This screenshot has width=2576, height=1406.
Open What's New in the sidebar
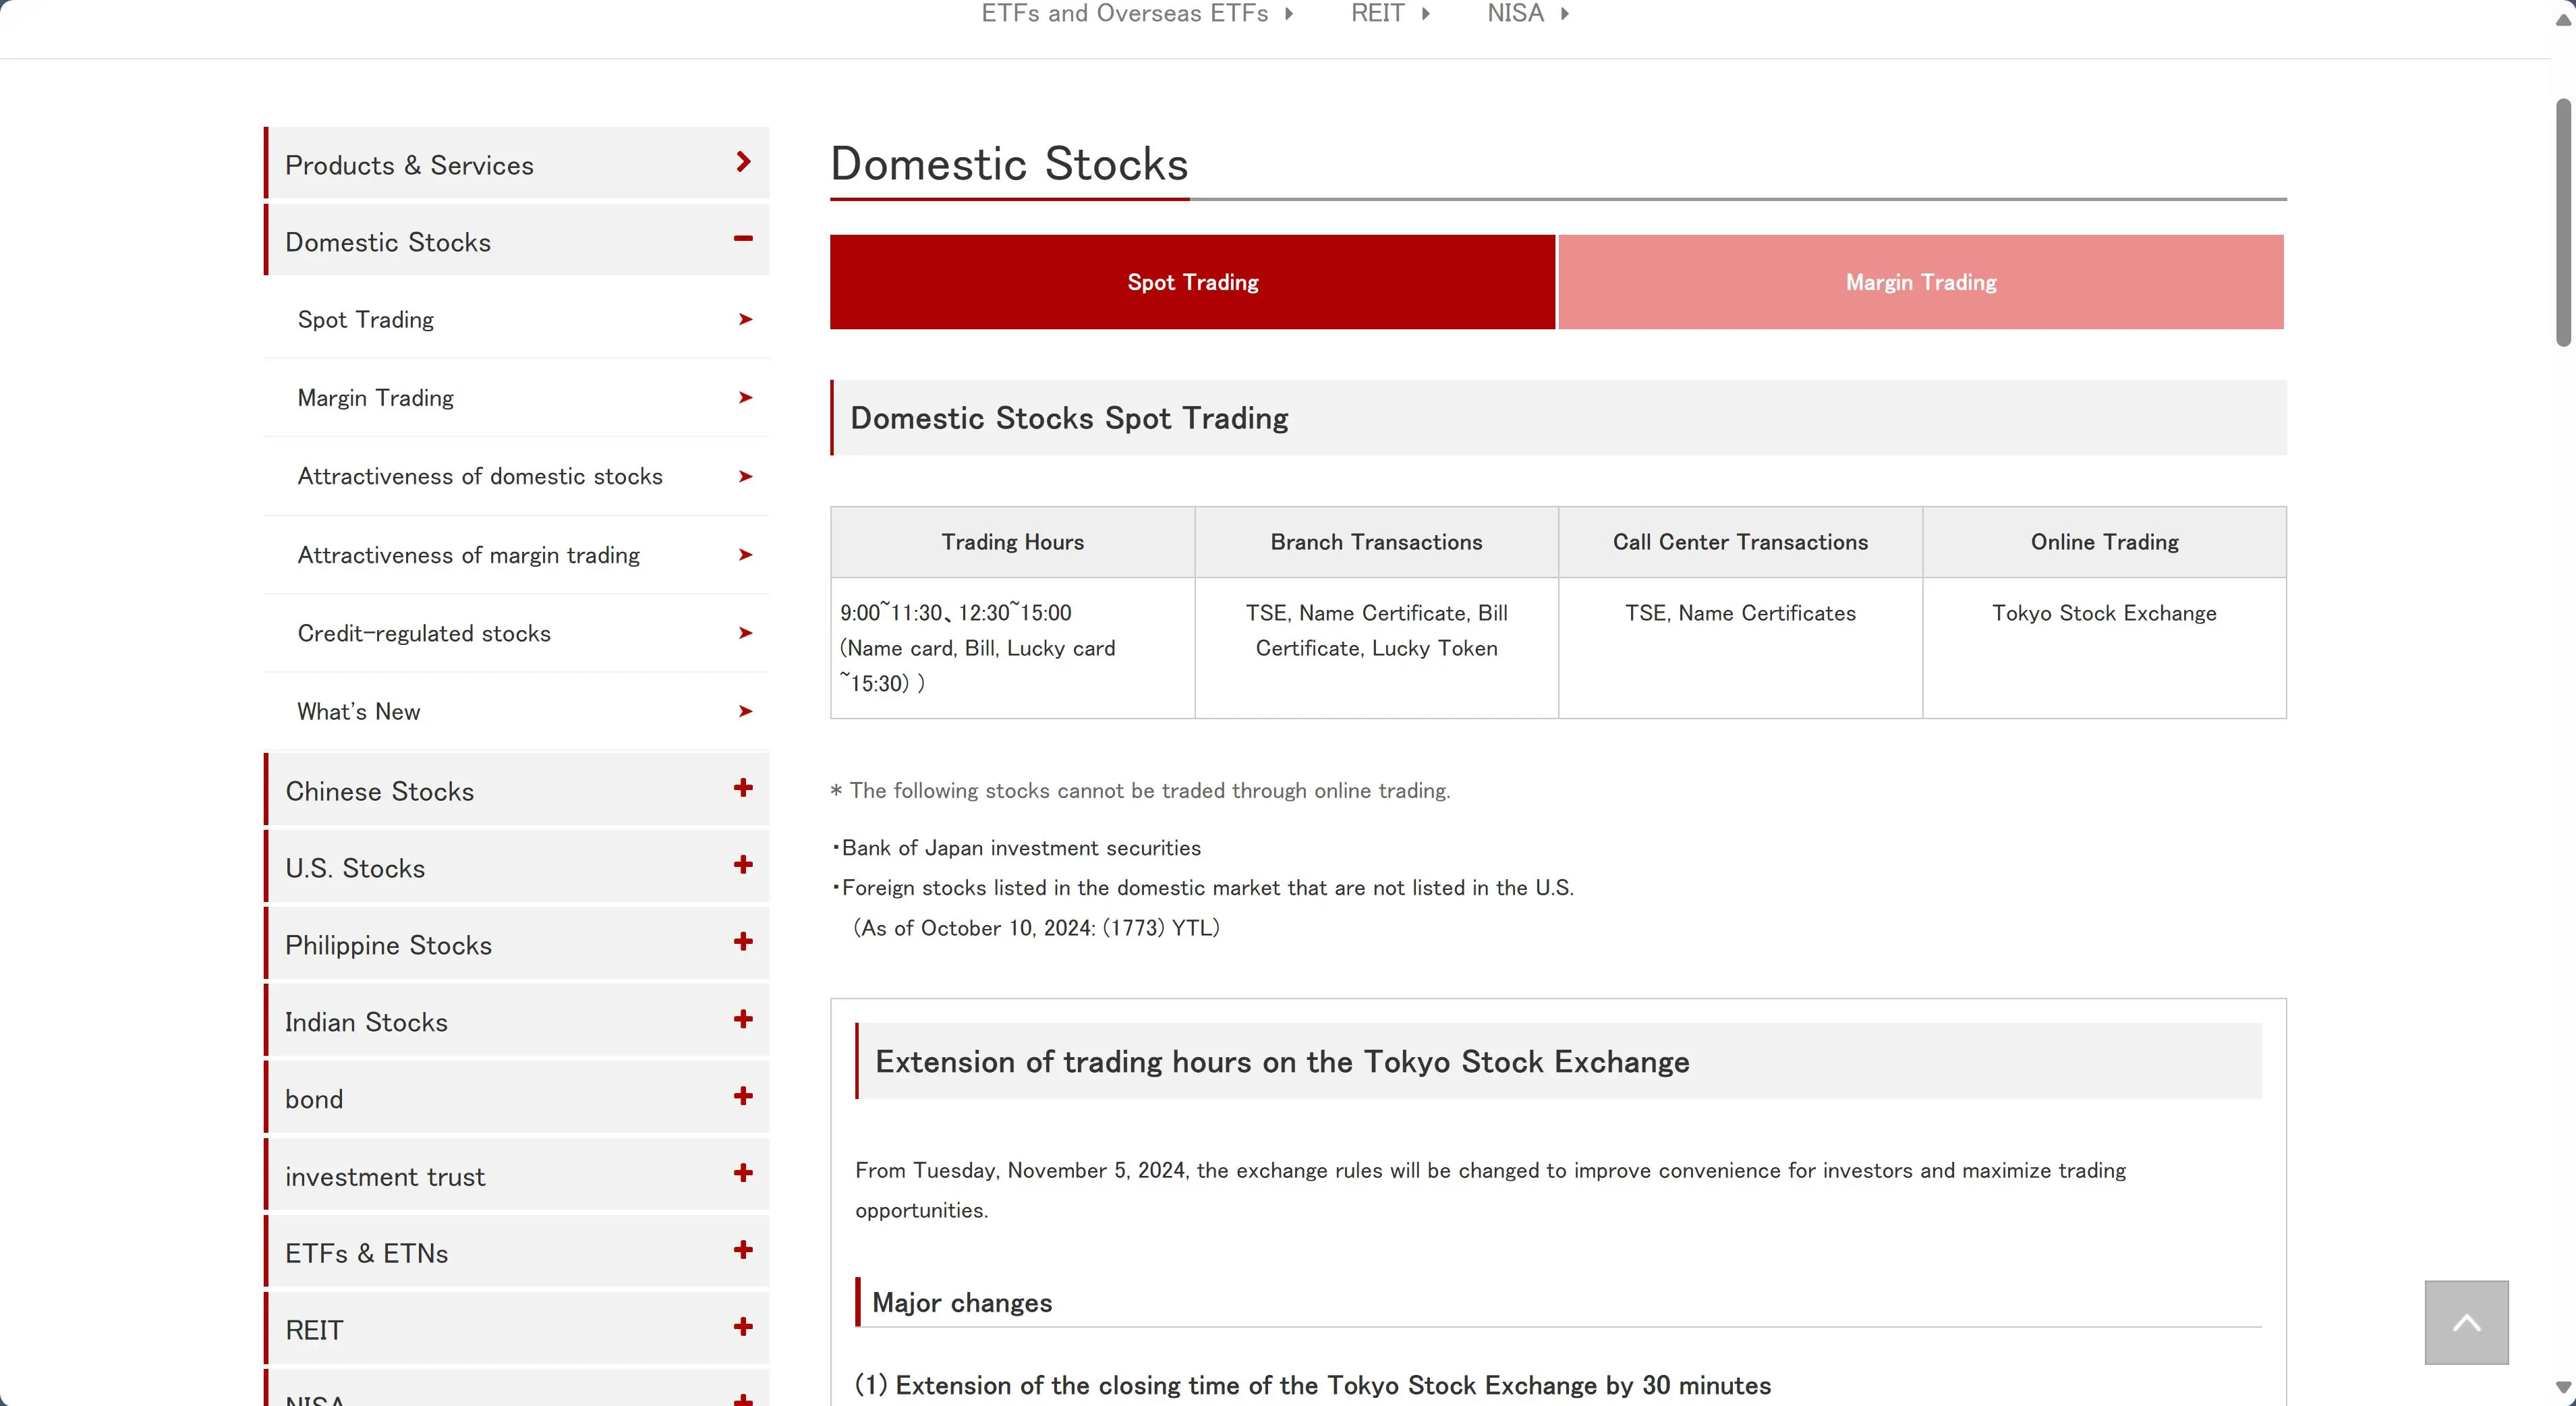(x=517, y=712)
